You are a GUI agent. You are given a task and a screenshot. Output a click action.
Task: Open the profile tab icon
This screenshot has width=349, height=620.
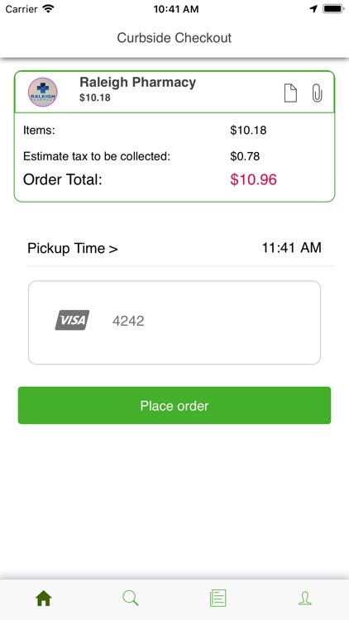pyautogui.click(x=305, y=598)
